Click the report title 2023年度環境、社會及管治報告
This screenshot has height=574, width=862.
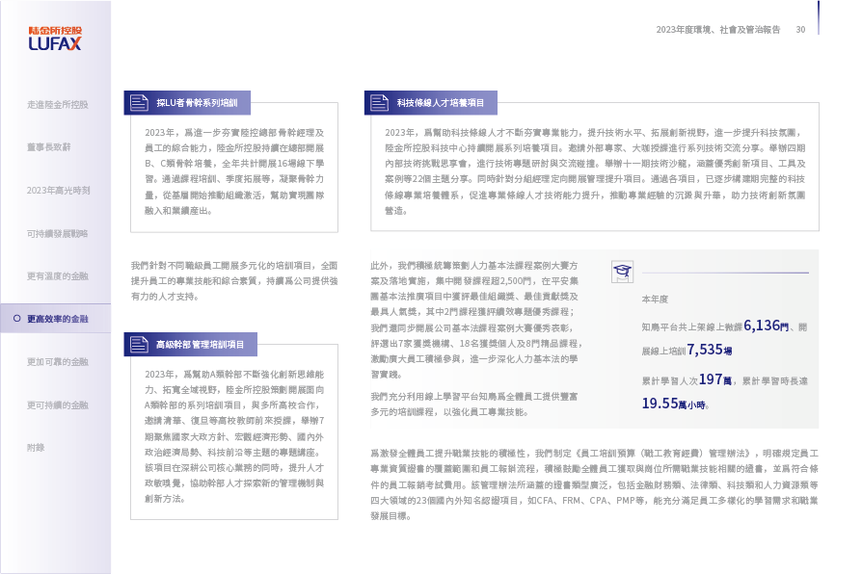pyautogui.click(x=719, y=30)
